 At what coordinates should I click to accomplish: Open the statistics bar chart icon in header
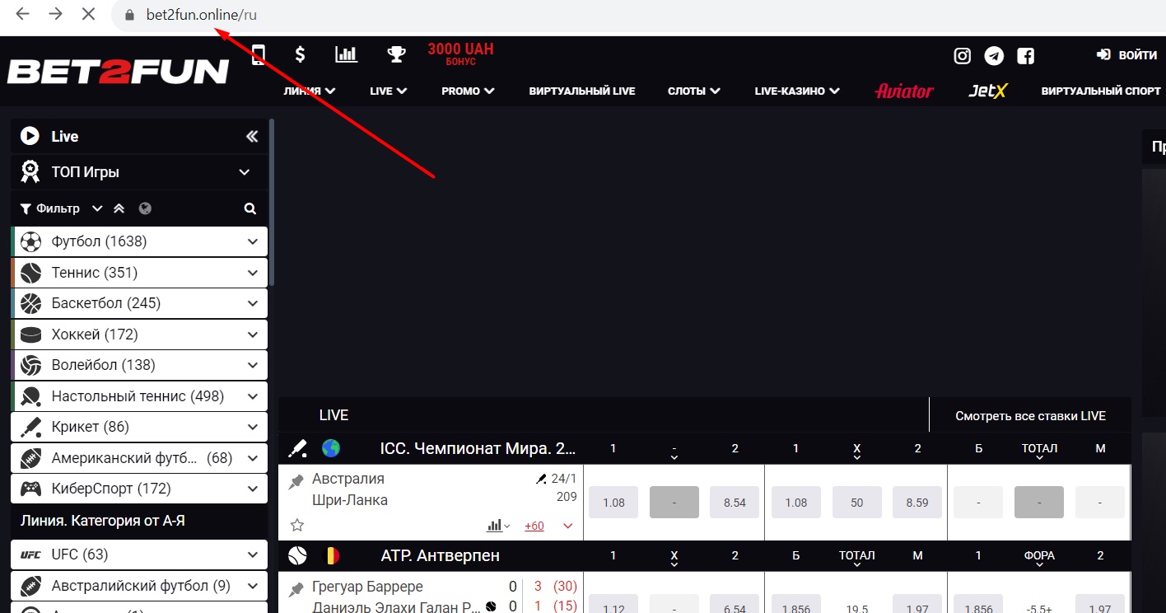(346, 54)
